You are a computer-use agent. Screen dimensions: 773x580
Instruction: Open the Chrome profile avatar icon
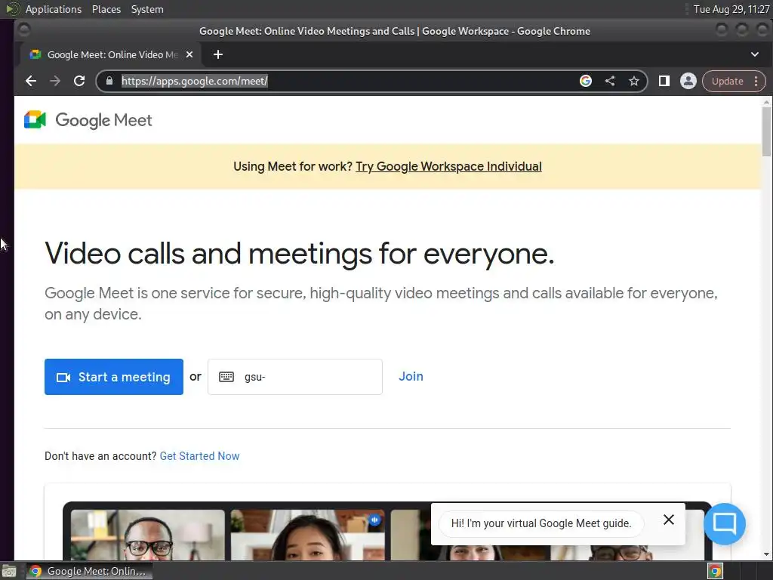pos(688,81)
